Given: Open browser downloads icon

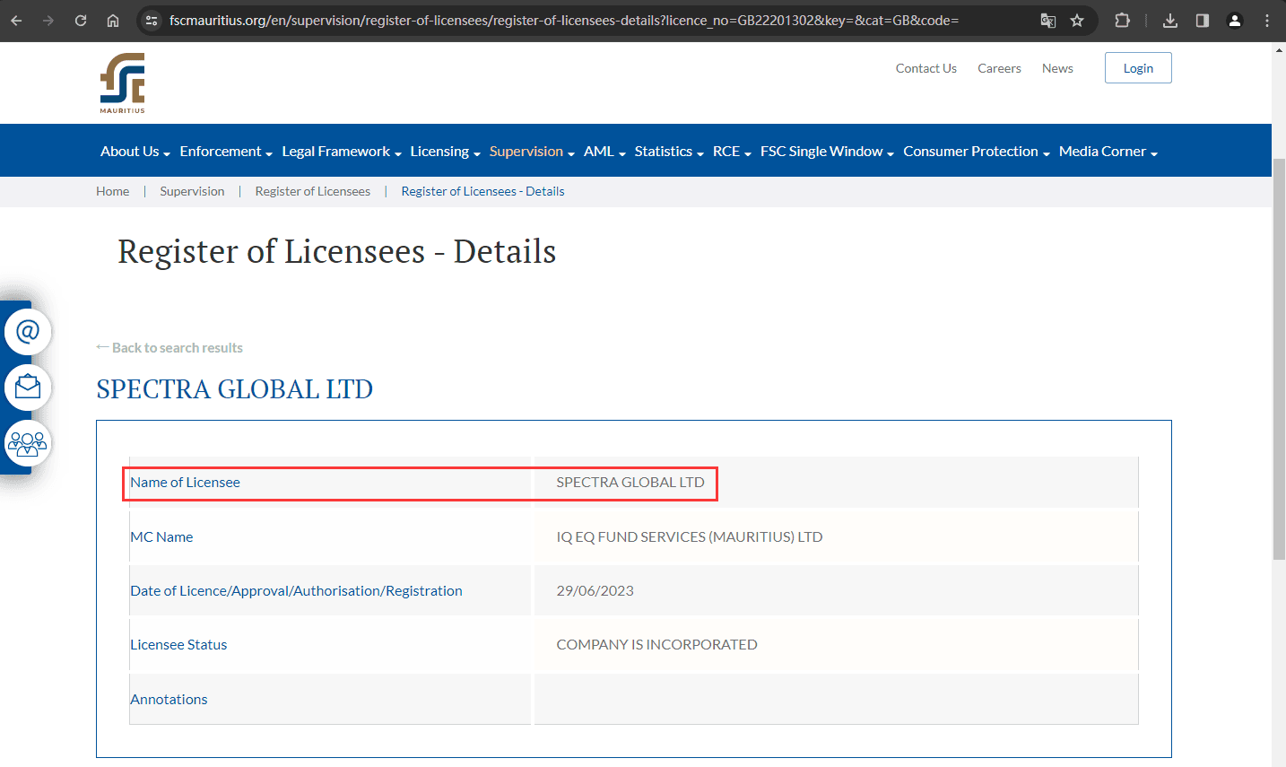Looking at the screenshot, I should click(1170, 21).
